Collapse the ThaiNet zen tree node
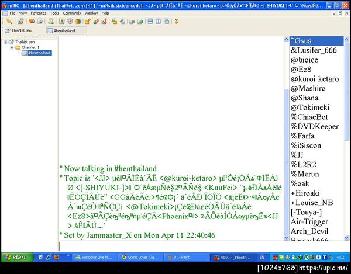This screenshot has width=351, height=274. point(5,42)
